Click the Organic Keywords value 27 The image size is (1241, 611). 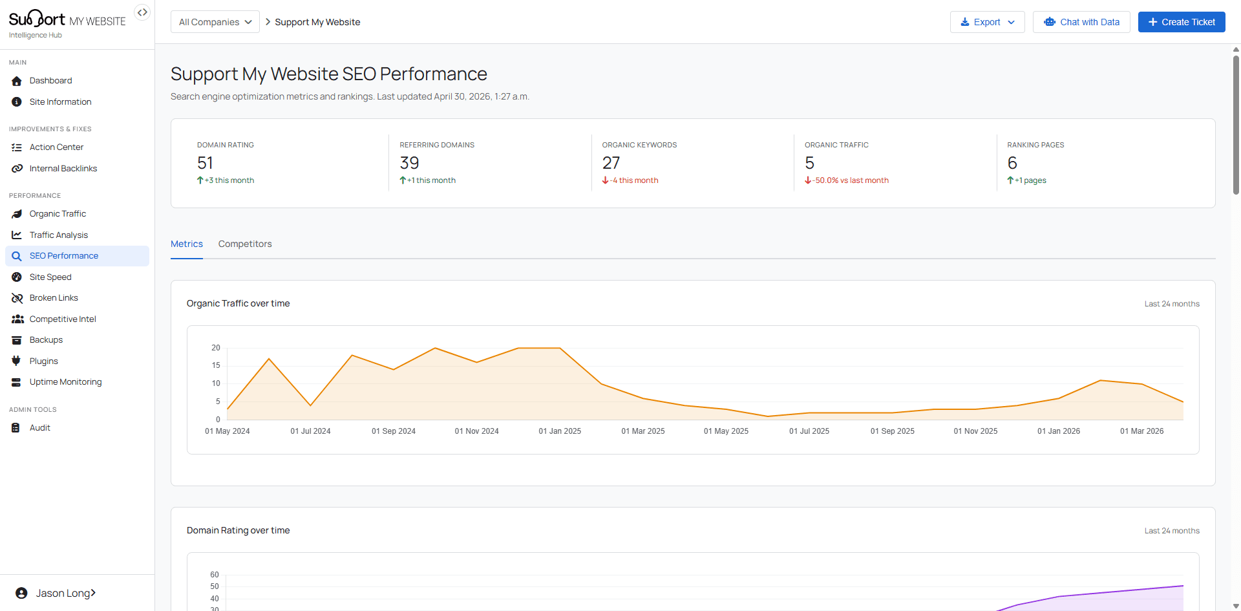(x=611, y=163)
